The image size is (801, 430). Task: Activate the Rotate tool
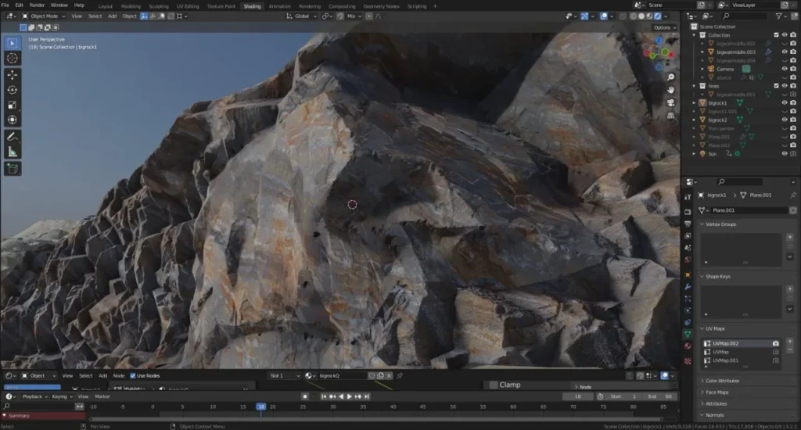click(13, 90)
